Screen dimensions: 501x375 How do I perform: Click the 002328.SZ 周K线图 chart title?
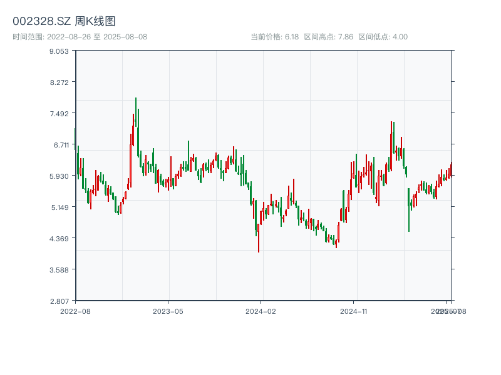click(64, 21)
